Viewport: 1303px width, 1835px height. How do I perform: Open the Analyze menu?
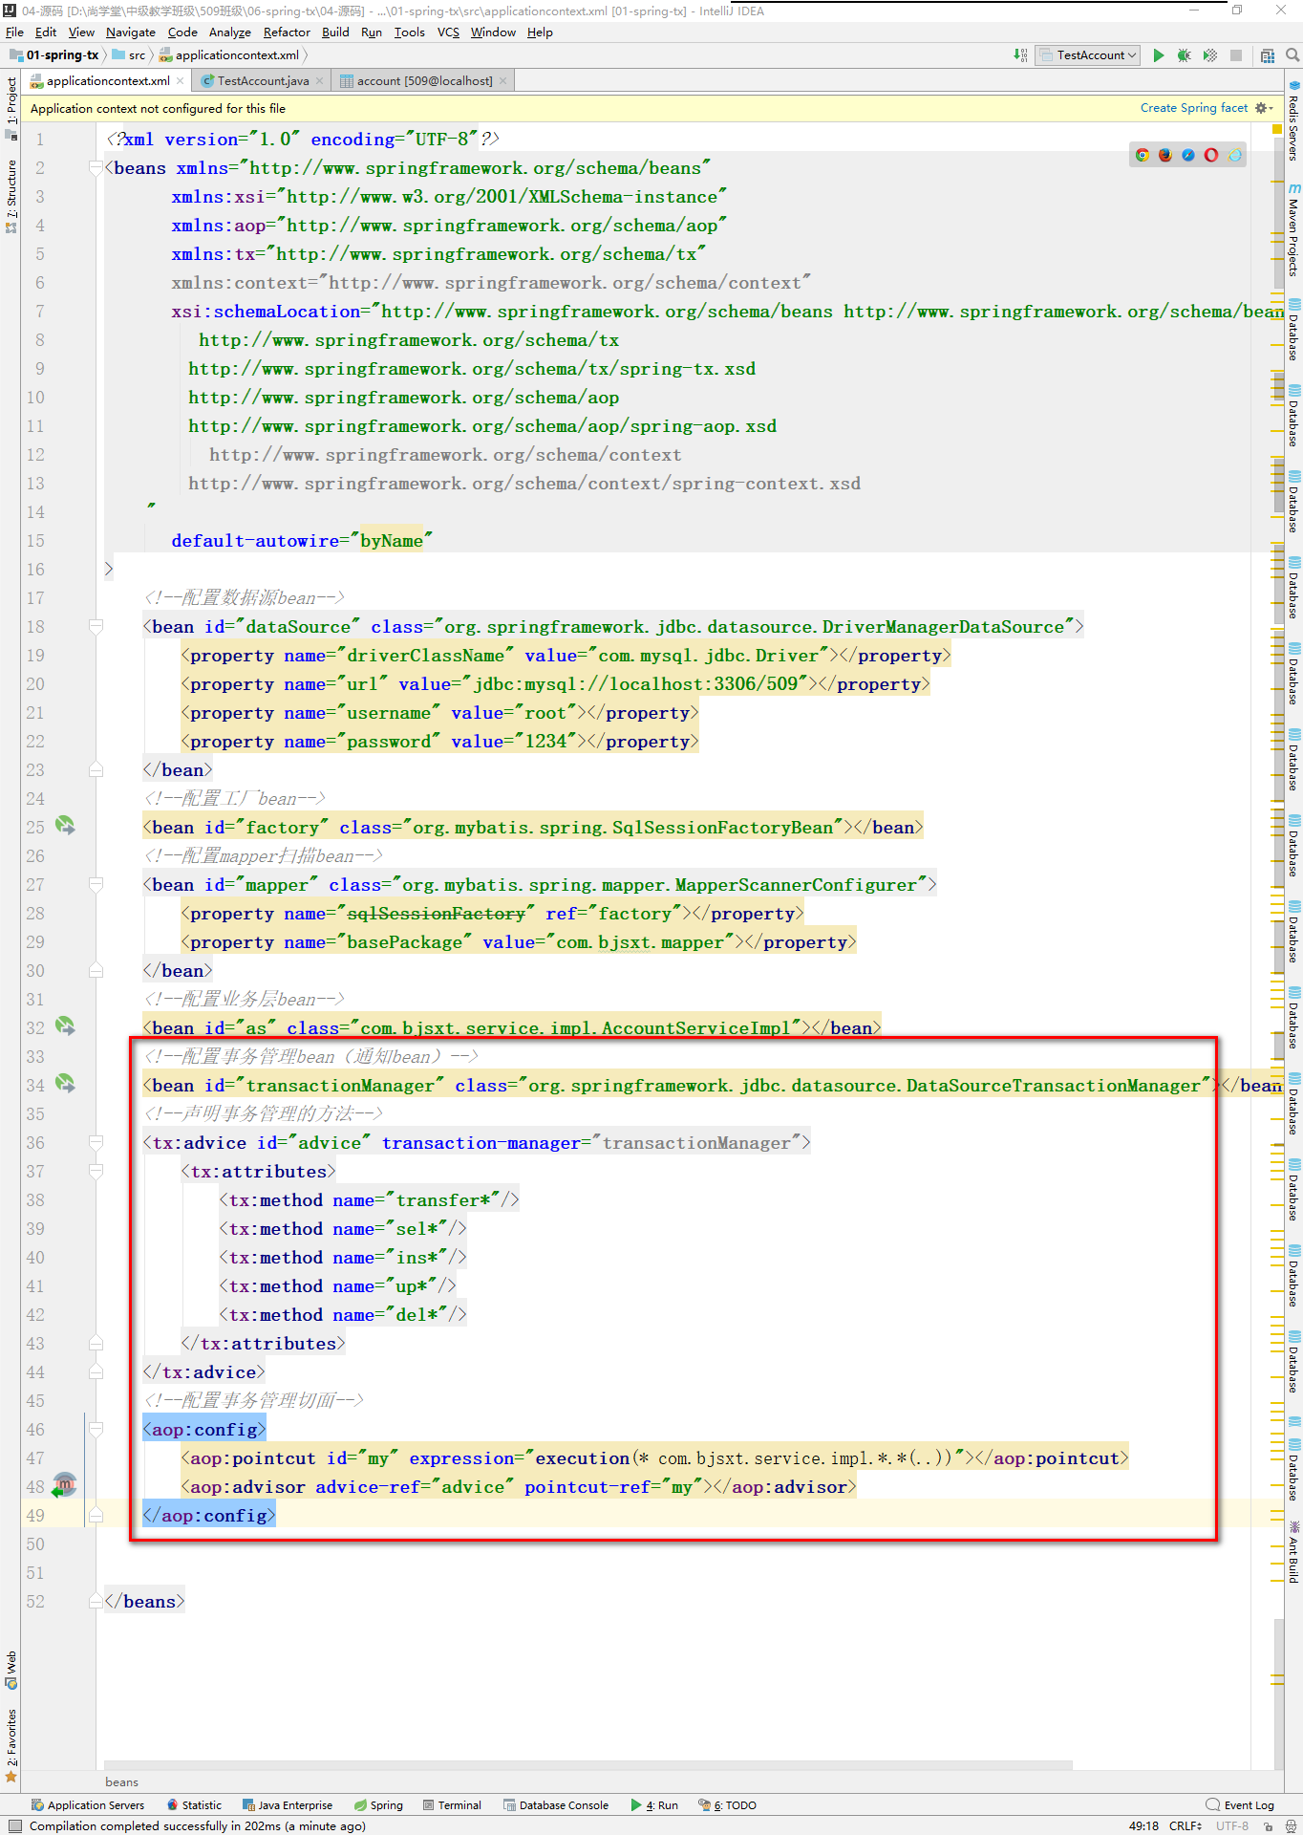(229, 32)
